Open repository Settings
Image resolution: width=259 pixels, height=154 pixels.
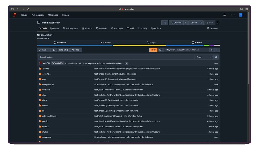(x=212, y=28)
